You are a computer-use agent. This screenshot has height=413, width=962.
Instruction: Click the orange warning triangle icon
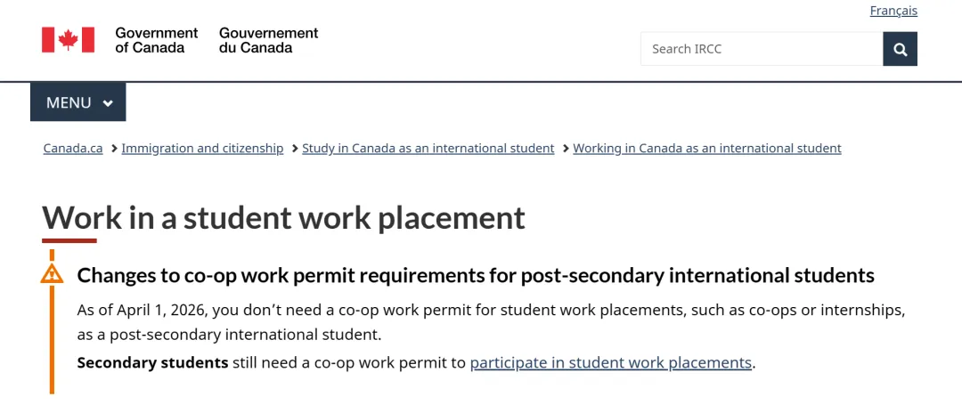pyautogui.click(x=52, y=273)
